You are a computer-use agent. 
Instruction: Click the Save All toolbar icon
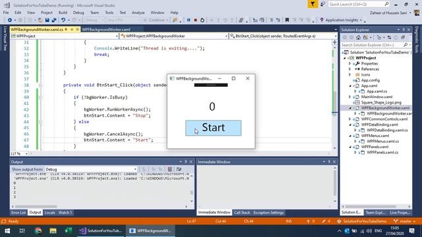[54, 20]
